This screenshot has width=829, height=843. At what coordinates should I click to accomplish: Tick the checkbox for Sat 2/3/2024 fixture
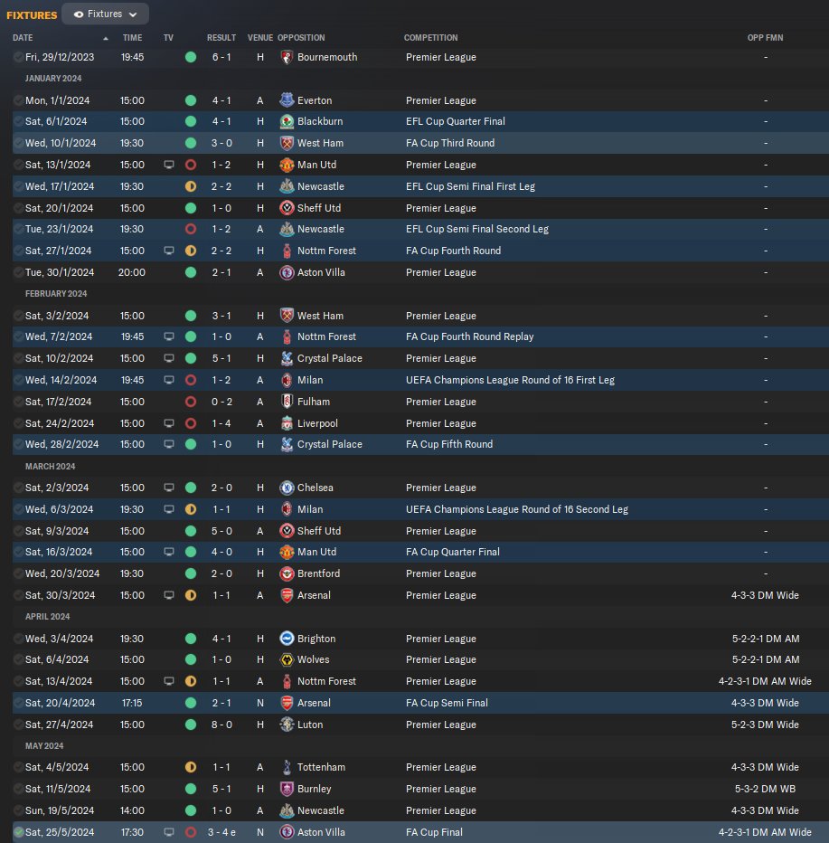[18, 488]
